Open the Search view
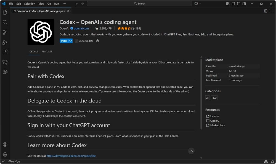The height and width of the screenshot is (164, 276). click(5, 22)
